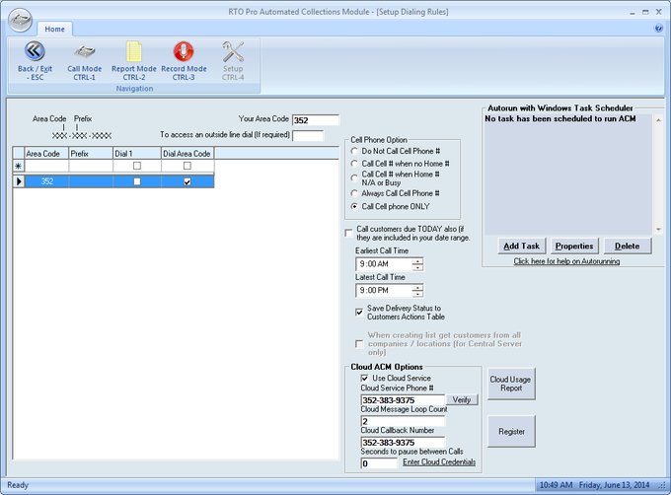671x495 pixels.
Task: Click the Add Task button
Action: (520, 246)
